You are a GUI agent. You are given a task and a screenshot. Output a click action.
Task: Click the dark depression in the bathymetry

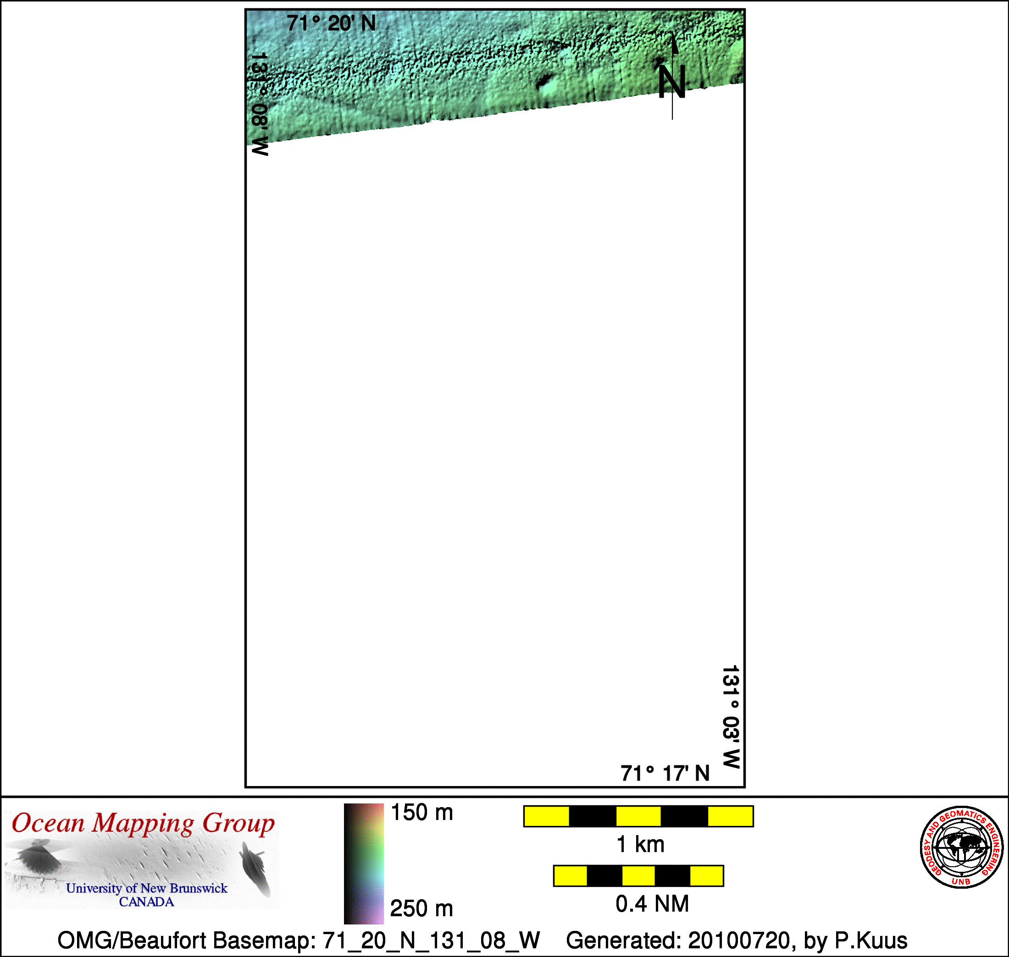pos(544,81)
